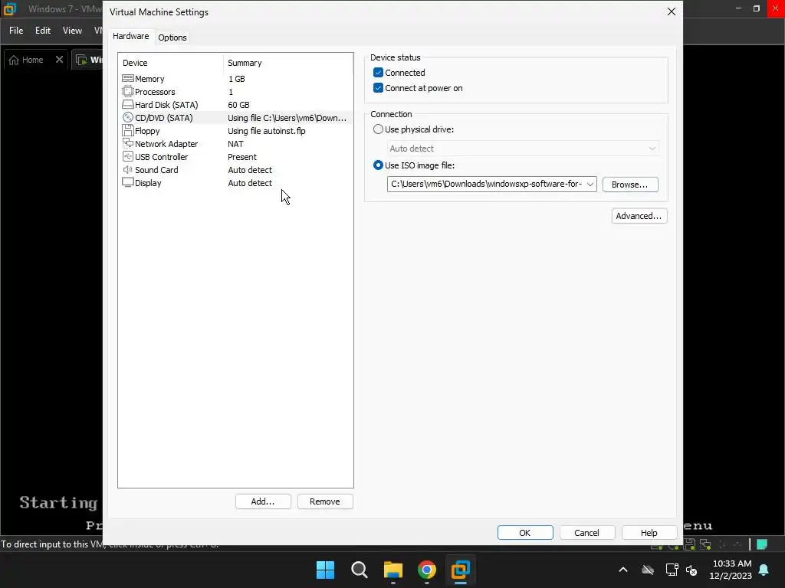Expand the Auto detect physical drive dropdown

tap(652, 149)
